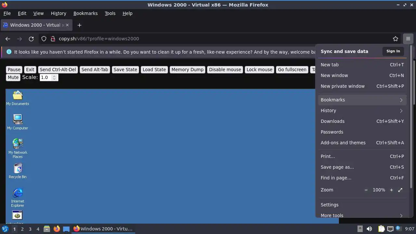Viewport: 416px width, 234px height.
Task: Click the network tray icon
Action: click(390, 229)
